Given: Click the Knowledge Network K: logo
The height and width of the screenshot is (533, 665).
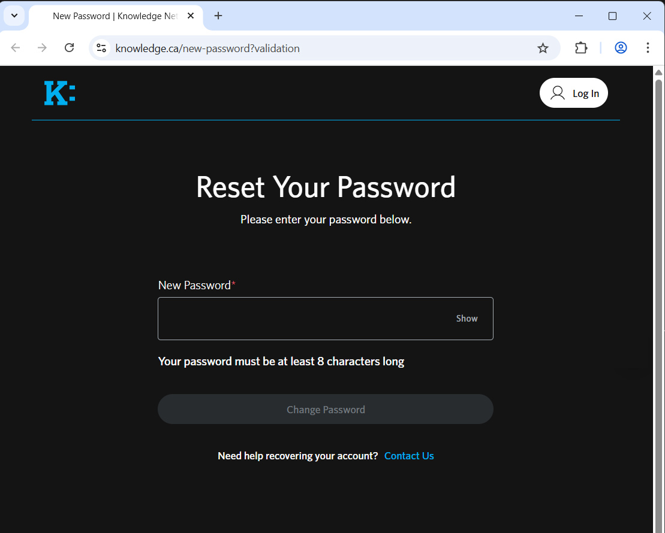Looking at the screenshot, I should pos(59,93).
